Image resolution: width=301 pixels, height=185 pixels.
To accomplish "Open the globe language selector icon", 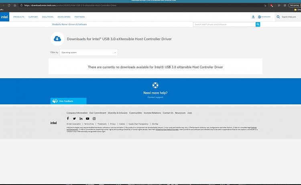I will (x=259, y=17).
